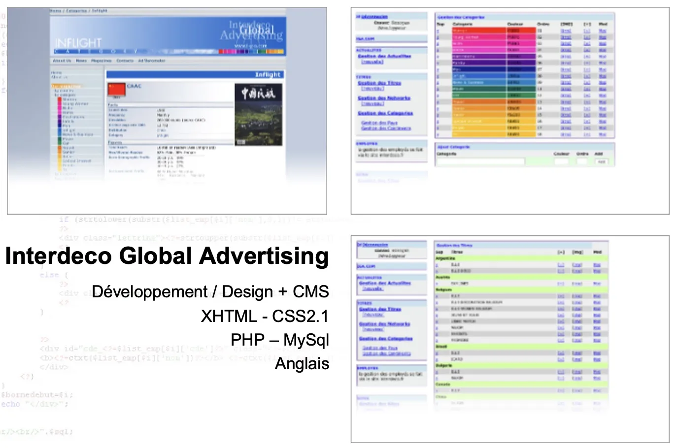
Task: Select the "Anglais" line
Action: click(x=302, y=363)
